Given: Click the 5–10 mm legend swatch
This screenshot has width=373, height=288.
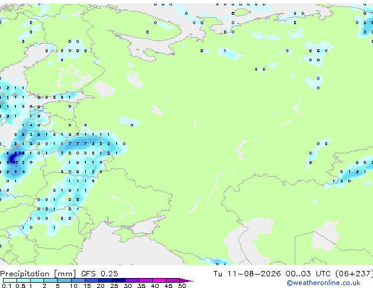Looking at the screenshot, I should [64, 280].
